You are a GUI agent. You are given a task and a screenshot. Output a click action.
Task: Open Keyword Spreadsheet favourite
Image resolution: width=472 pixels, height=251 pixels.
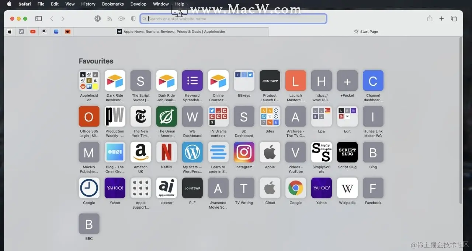tap(192, 81)
